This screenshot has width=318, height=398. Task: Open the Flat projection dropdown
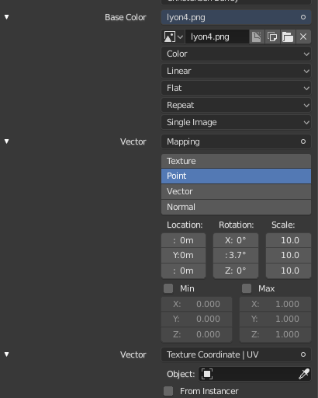pos(236,88)
